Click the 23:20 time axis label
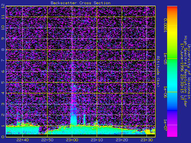The width and height of the screenshot is (191, 143). [122, 140]
